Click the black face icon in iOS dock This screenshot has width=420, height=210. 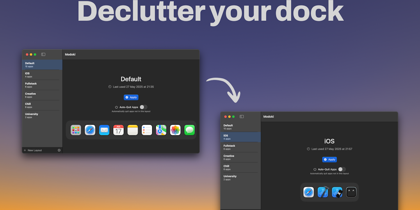[351, 192]
